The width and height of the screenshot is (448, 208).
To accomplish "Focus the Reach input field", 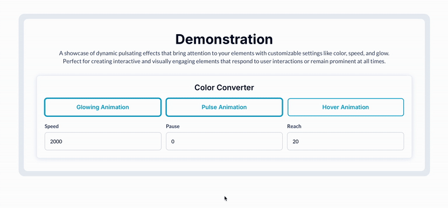I will coord(346,141).
